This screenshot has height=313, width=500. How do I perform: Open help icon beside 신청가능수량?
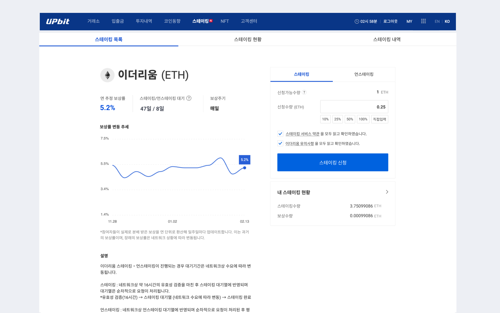pyautogui.click(x=304, y=92)
